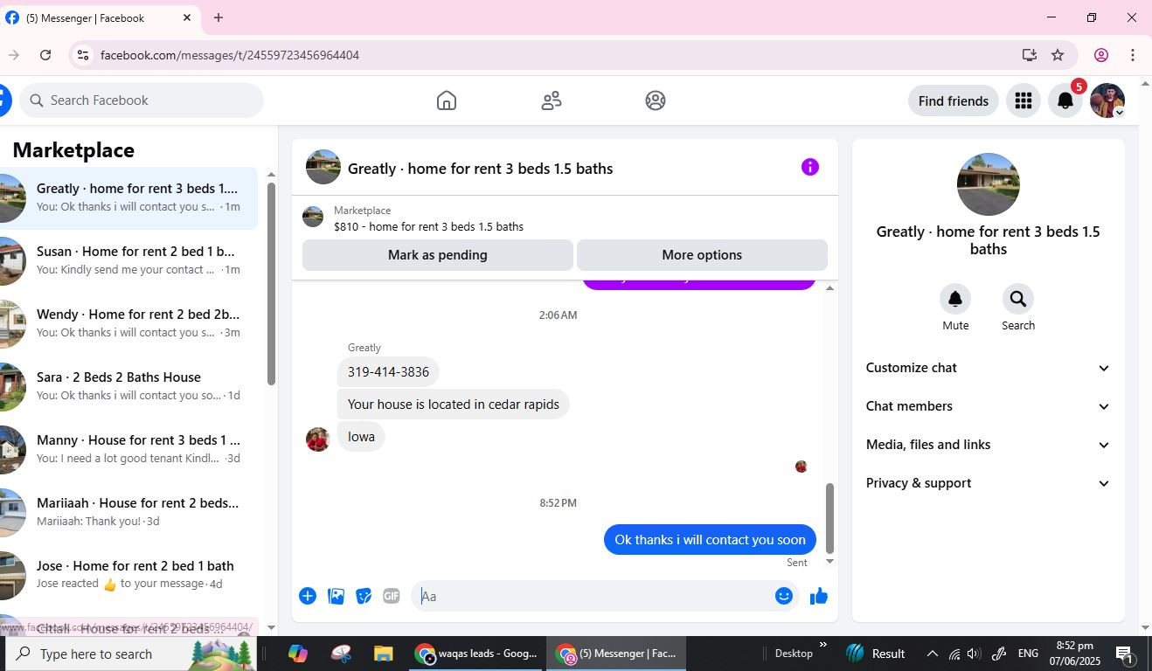Click the browser address bar URL
The height and width of the screenshot is (671, 1152).
click(230, 55)
